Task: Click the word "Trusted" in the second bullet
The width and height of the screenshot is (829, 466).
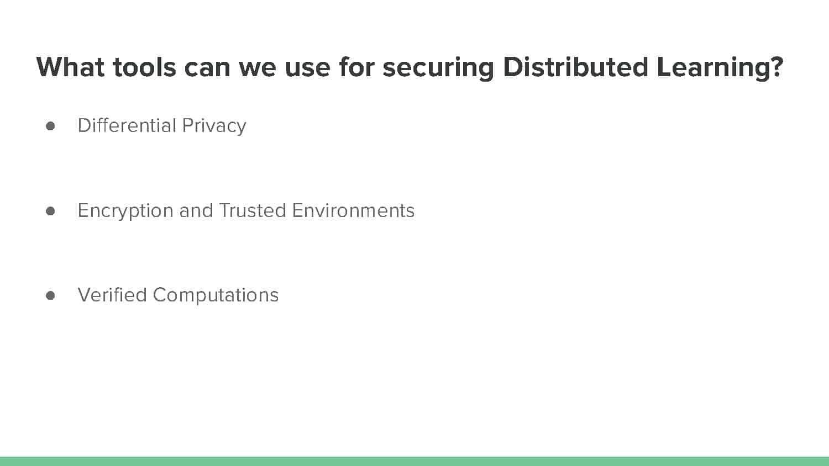Action: click(253, 210)
